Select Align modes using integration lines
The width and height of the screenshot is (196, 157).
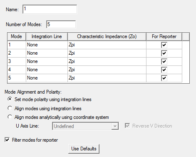point(10,108)
